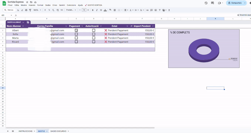Click the print icon

(x=26, y=10)
